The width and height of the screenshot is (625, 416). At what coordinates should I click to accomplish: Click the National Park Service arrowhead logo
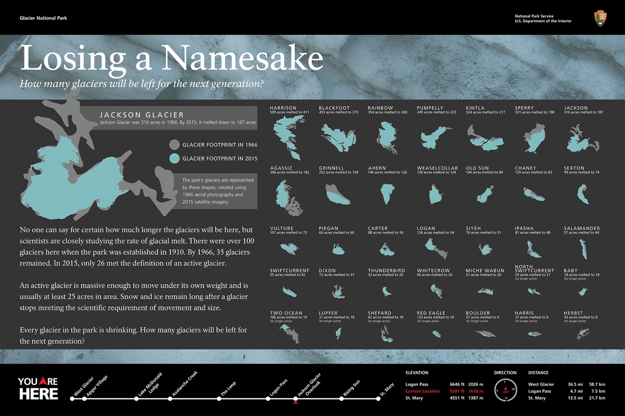coord(599,18)
